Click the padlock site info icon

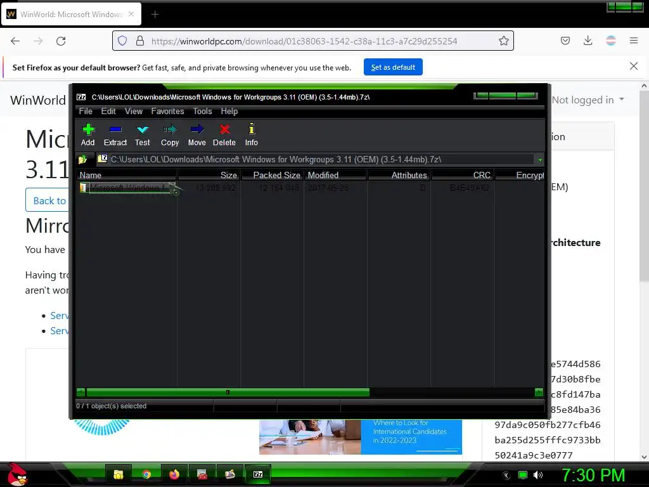tap(140, 41)
